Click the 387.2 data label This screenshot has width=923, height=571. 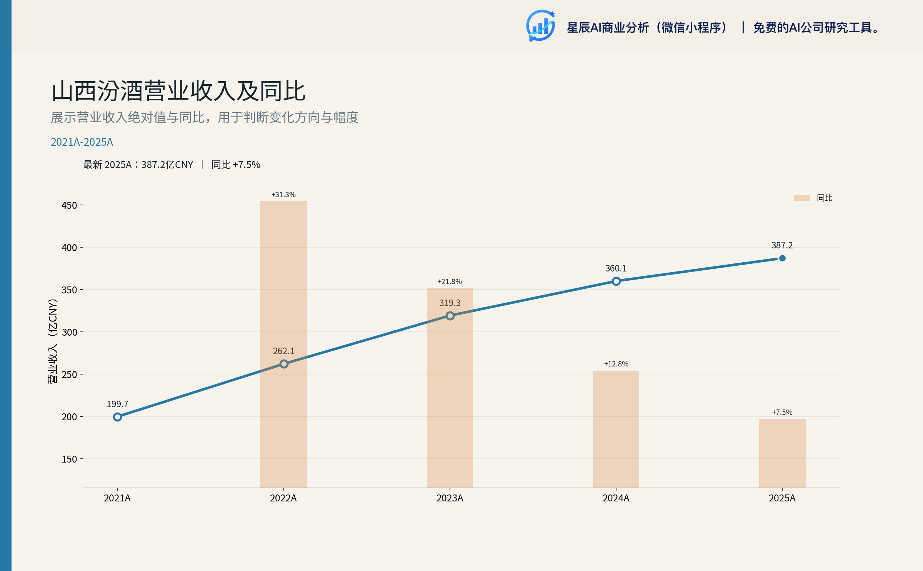pos(782,245)
